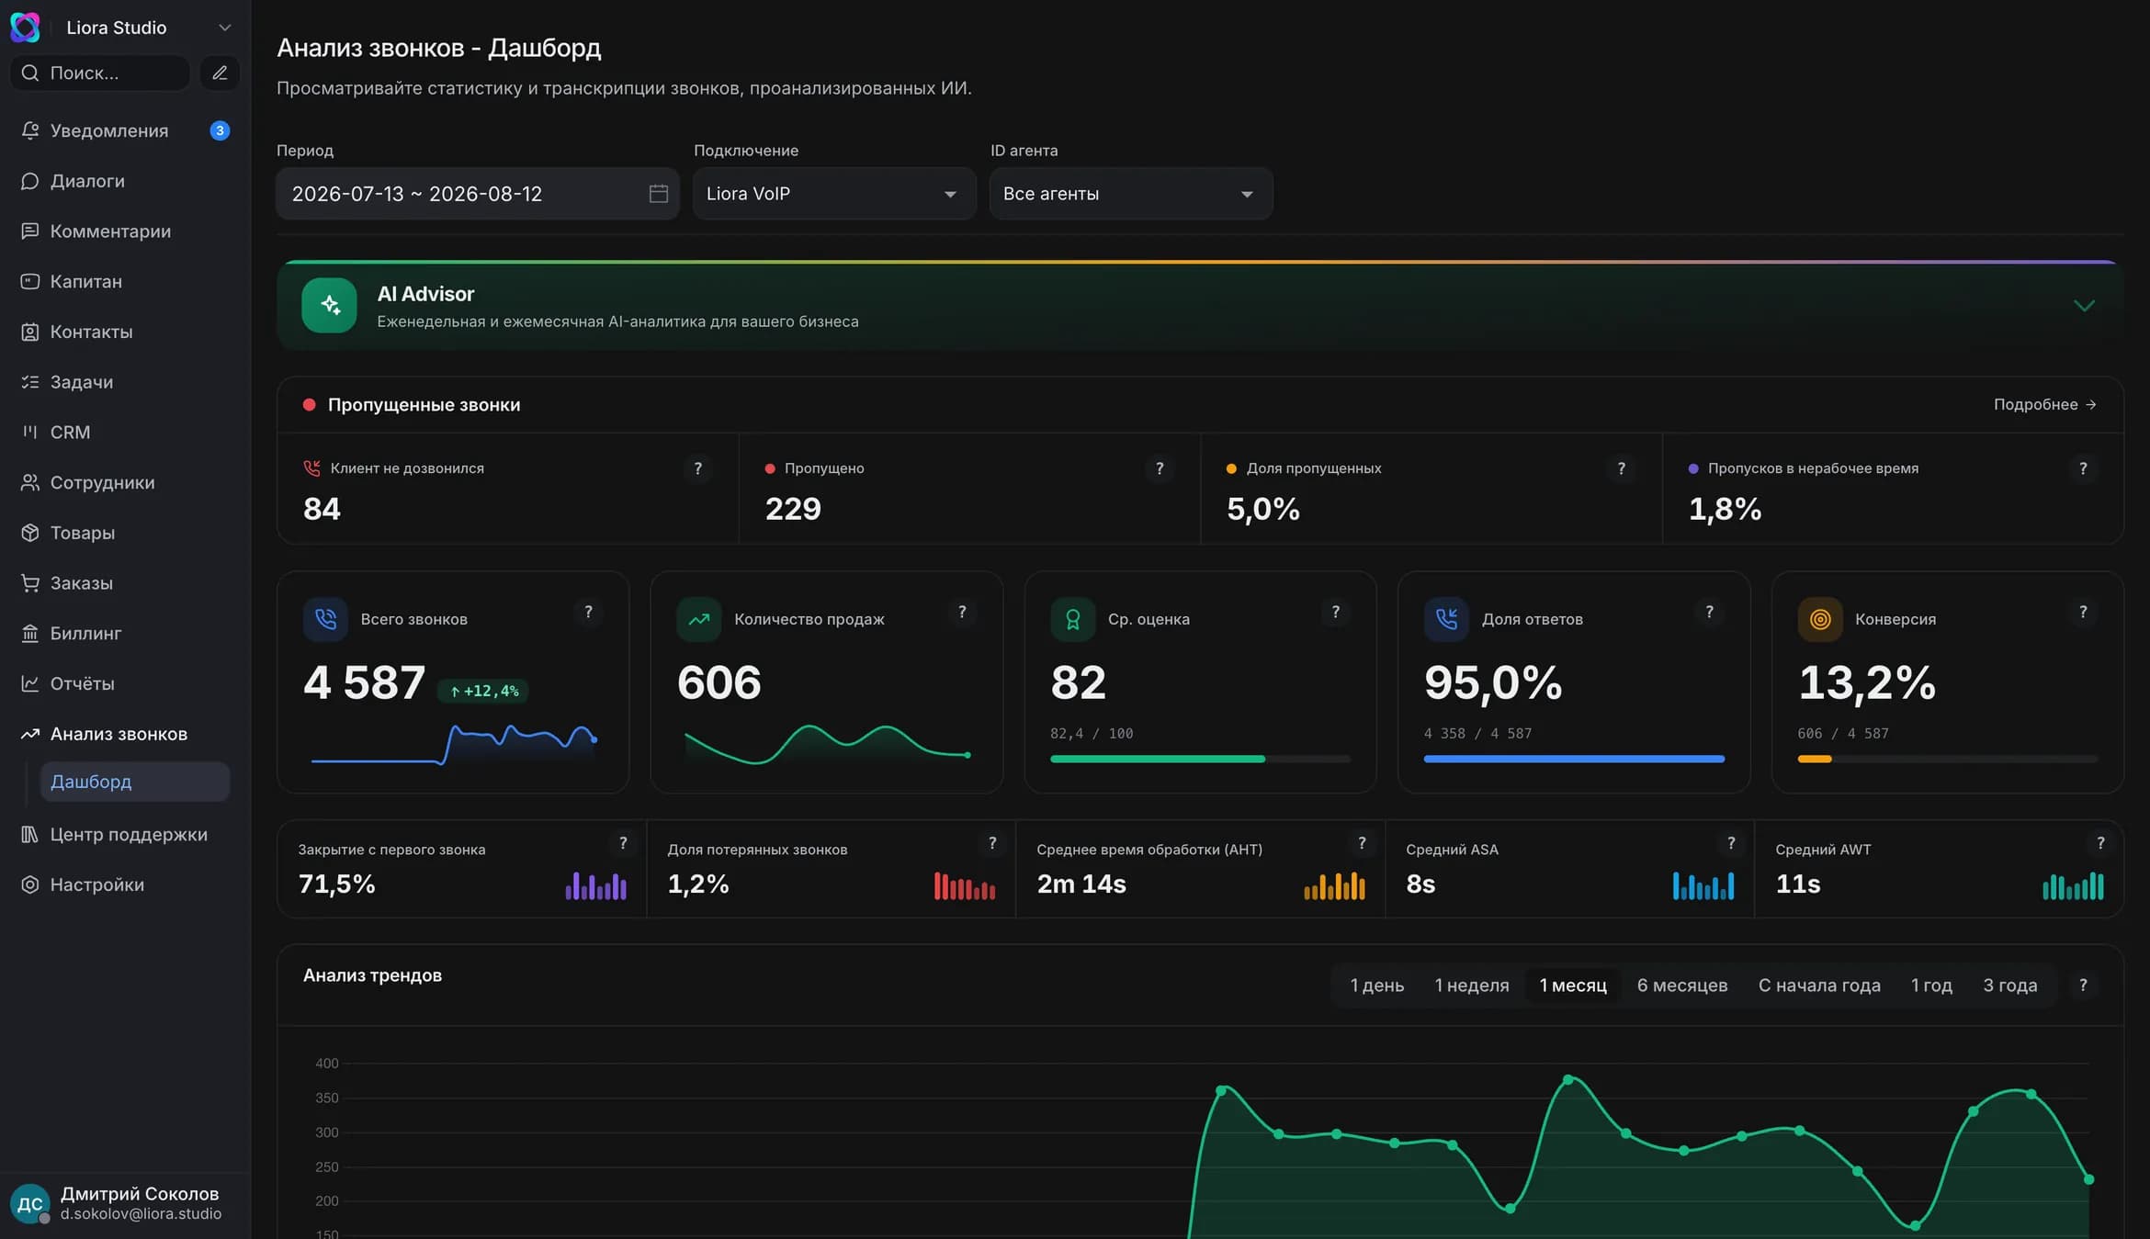The height and width of the screenshot is (1239, 2150).
Task: Collapse the Анализ звонков sidebar section
Action: click(x=125, y=734)
